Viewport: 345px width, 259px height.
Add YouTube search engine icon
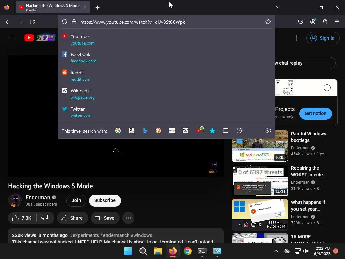199,130
